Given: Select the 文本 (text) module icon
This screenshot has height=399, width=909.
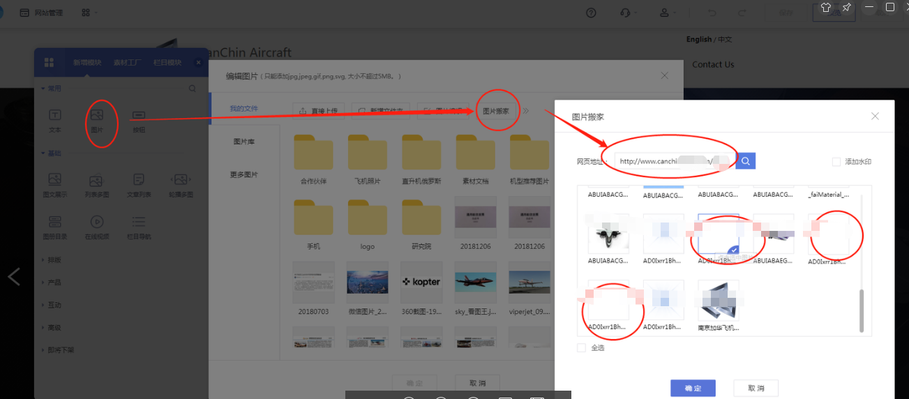Looking at the screenshot, I should click(x=55, y=115).
